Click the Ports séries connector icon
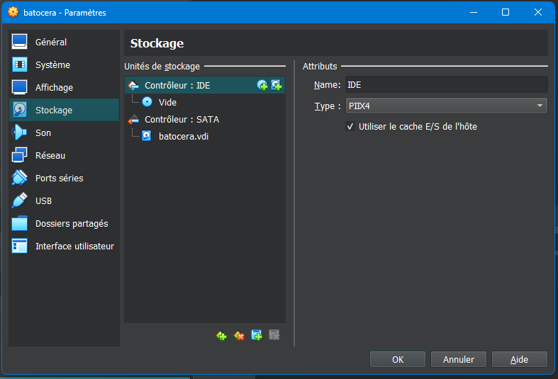 (20, 178)
